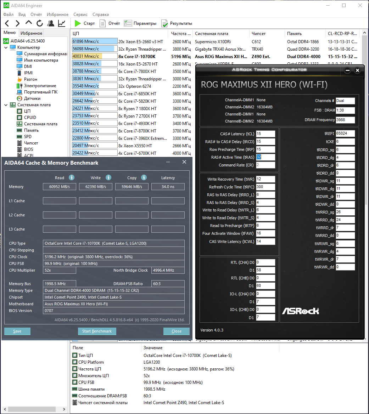Click the Up level arrow icon
This screenshot has height=414, width=369.
click(29, 23)
